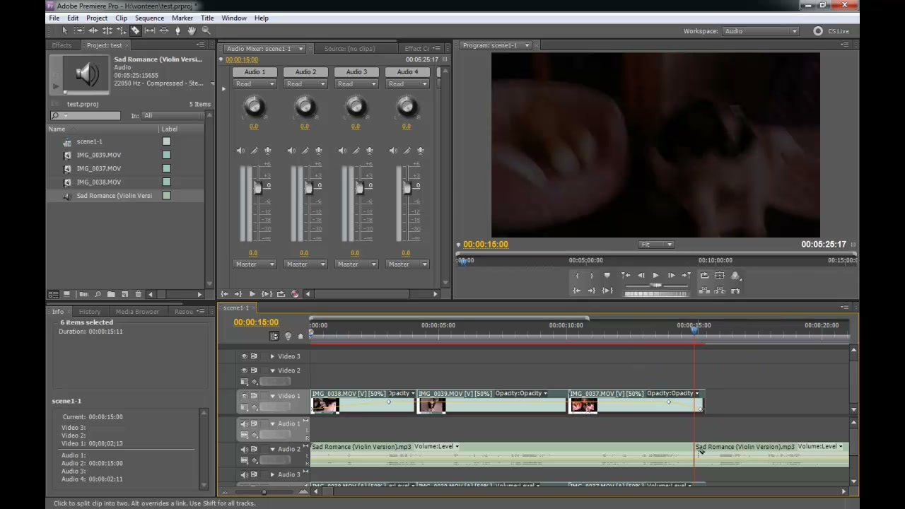This screenshot has width=905, height=509.
Task: Click the Audio 2 volume fader
Action: [308, 187]
